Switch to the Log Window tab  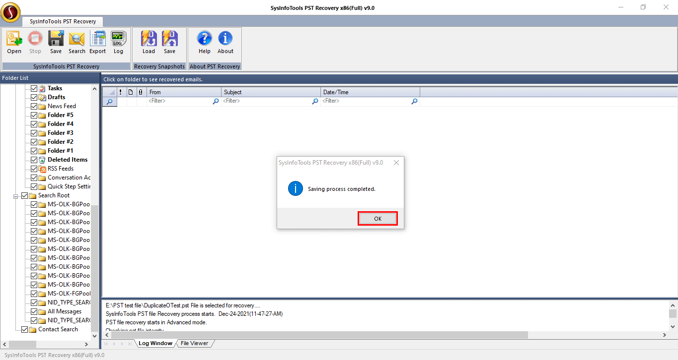155,343
